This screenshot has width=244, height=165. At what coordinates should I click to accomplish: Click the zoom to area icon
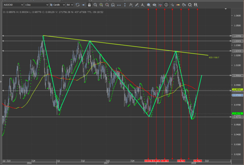113,5
